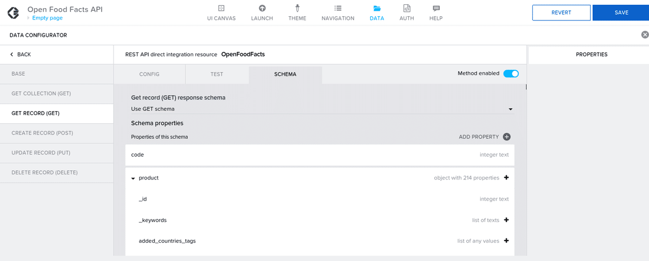Go back with the Back button
Viewport: 649px width, 261px height.
21,55
